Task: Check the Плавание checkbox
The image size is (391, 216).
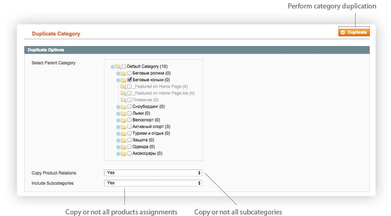Action: tap(129, 100)
